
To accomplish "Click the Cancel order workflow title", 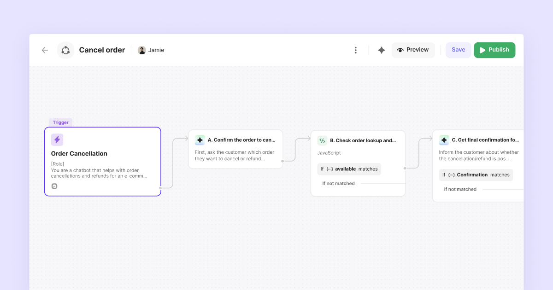I will [102, 50].
